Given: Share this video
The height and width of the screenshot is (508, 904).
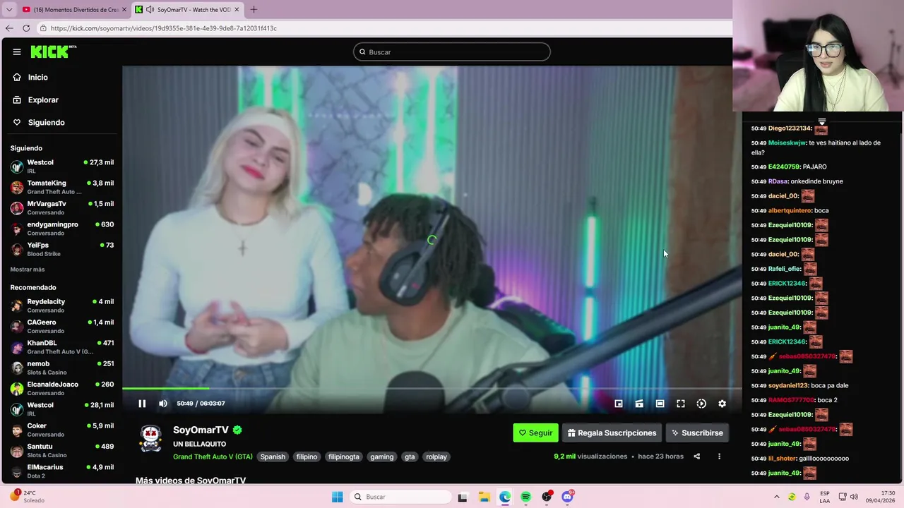Looking at the screenshot, I should (x=696, y=456).
